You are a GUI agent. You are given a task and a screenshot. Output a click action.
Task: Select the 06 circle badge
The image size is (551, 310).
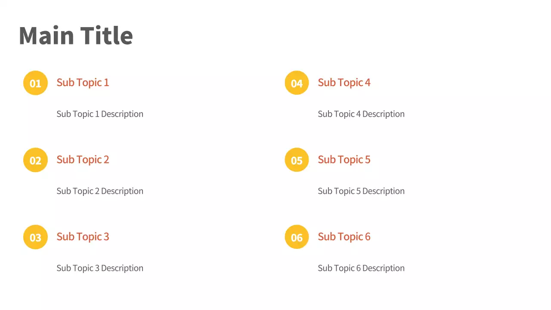pyautogui.click(x=297, y=237)
